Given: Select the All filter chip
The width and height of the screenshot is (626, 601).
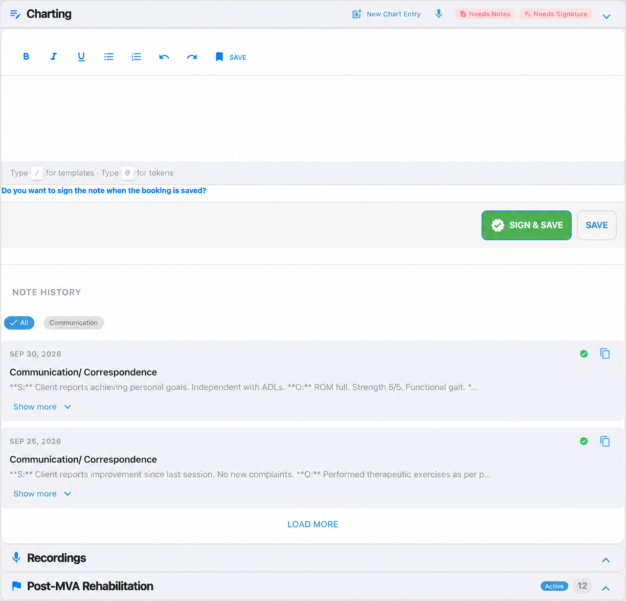Looking at the screenshot, I should 19,323.
